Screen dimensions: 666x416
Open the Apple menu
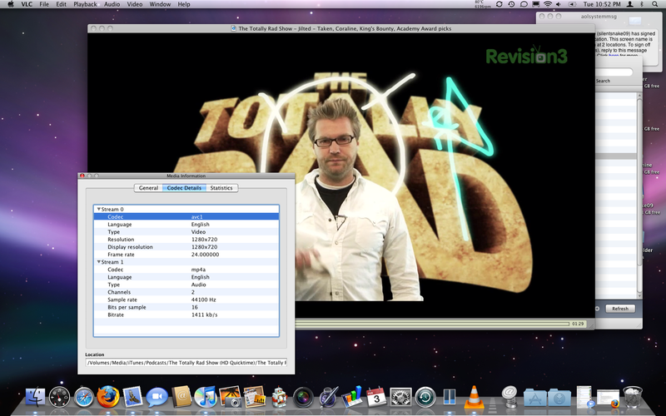(11, 4)
